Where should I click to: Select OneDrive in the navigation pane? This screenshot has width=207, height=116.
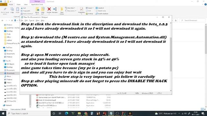point(7,47)
